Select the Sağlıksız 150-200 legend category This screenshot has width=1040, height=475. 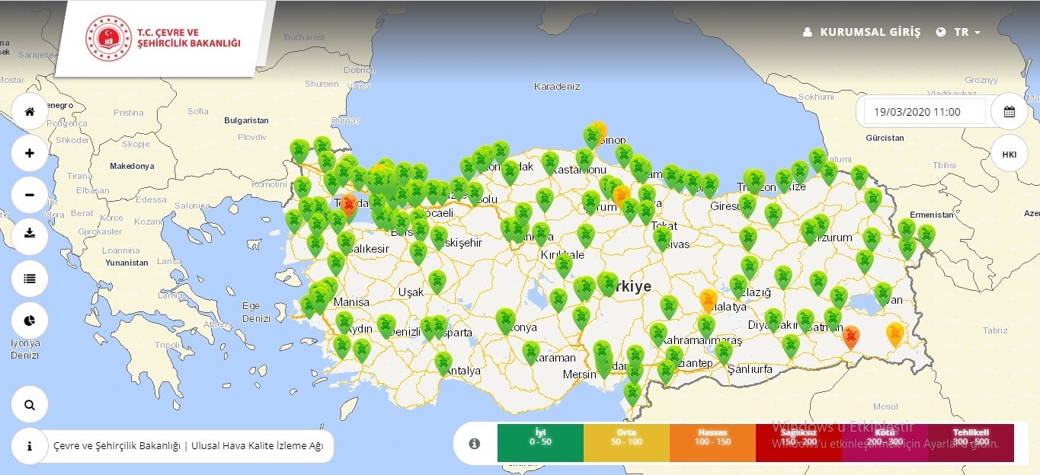pos(798,442)
